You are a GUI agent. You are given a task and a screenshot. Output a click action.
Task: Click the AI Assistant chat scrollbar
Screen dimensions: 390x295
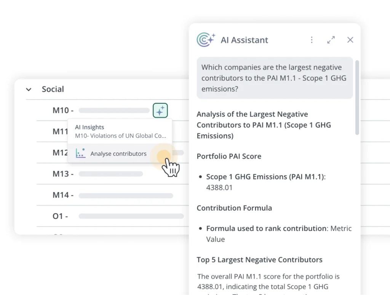pyautogui.click(x=357, y=98)
